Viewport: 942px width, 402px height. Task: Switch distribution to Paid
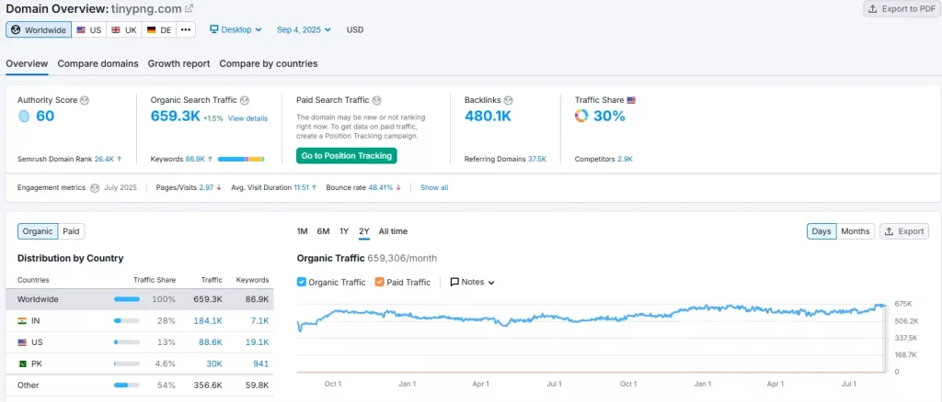point(72,231)
